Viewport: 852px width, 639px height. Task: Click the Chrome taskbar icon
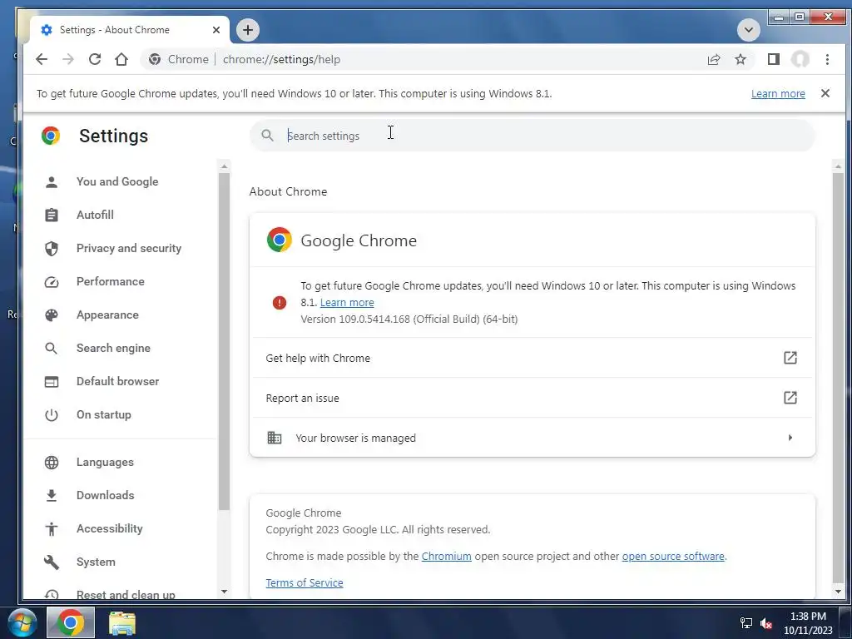pos(71,622)
